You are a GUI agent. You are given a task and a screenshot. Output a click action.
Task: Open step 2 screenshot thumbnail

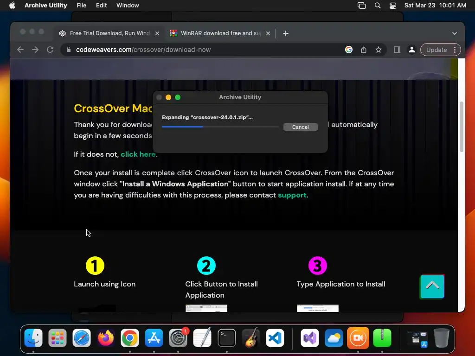point(206,308)
